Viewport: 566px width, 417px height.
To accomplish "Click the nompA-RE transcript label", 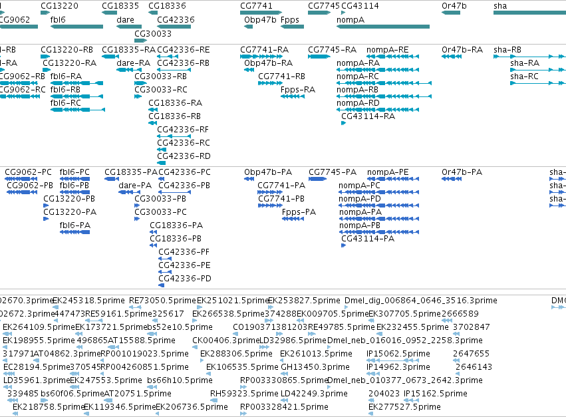I will click(387, 49).
